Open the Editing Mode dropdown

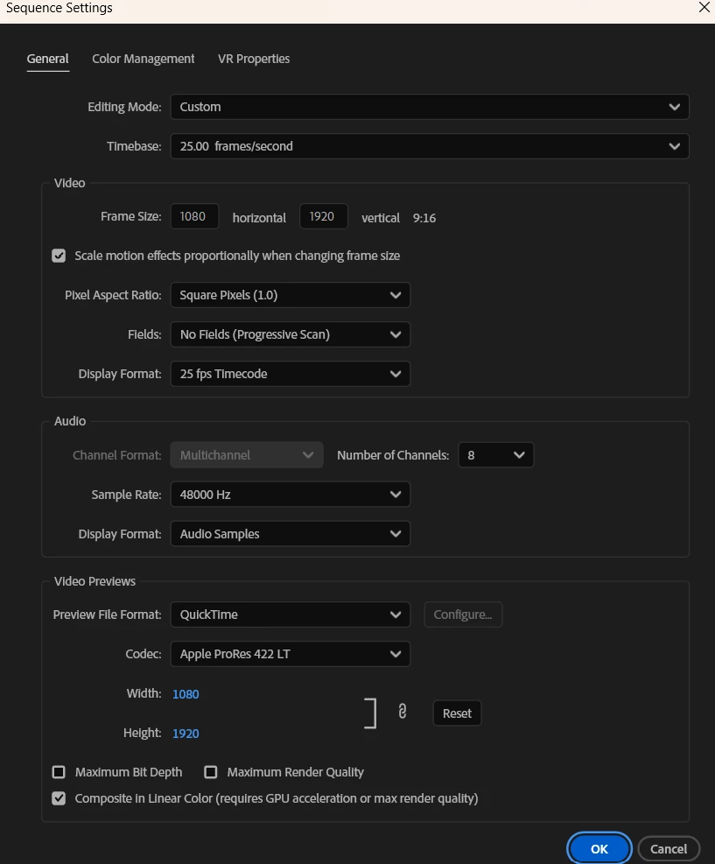(x=430, y=107)
